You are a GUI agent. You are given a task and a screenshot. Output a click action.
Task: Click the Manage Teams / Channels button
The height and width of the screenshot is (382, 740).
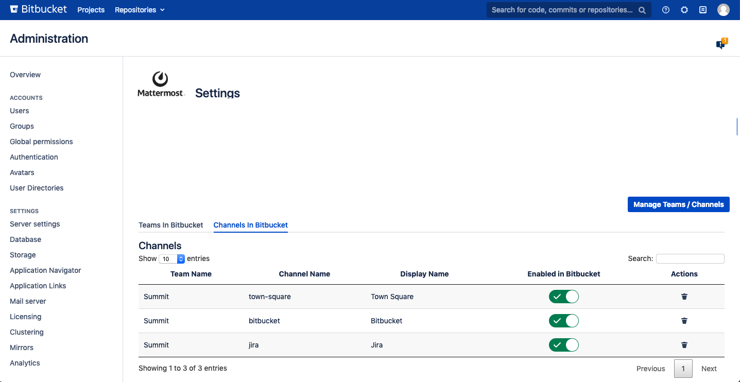pyautogui.click(x=678, y=204)
